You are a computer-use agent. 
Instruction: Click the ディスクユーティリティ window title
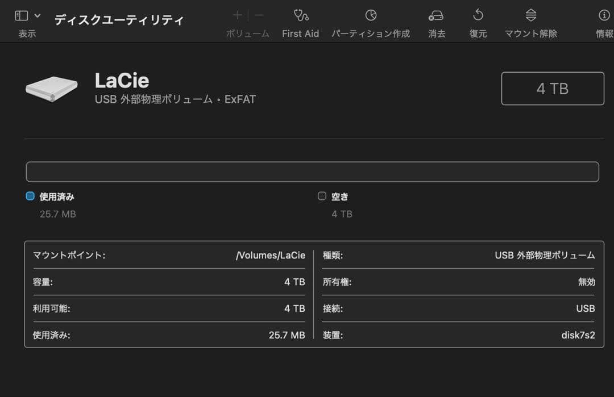(119, 20)
